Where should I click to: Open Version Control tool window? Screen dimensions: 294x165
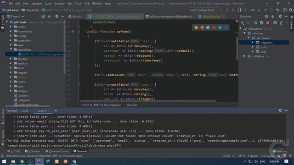click(57, 151)
